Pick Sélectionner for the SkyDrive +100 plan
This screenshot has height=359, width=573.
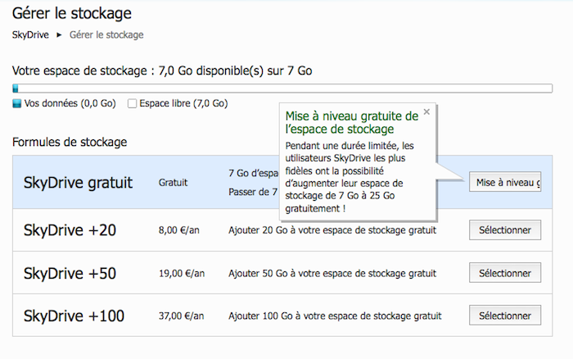click(505, 316)
